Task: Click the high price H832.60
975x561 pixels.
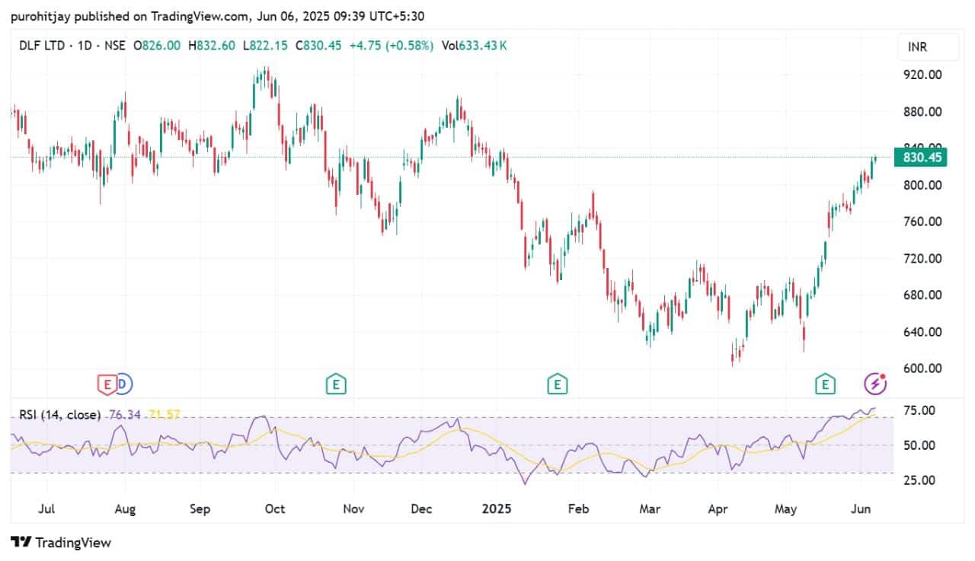Action: coord(211,46)
